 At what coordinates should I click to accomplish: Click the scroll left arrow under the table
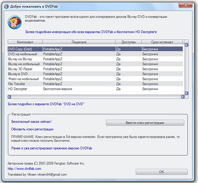click(x=10, y=97)
